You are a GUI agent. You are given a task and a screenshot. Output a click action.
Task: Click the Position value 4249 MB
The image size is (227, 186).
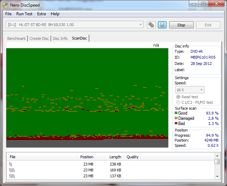click(x=211, y=140)
